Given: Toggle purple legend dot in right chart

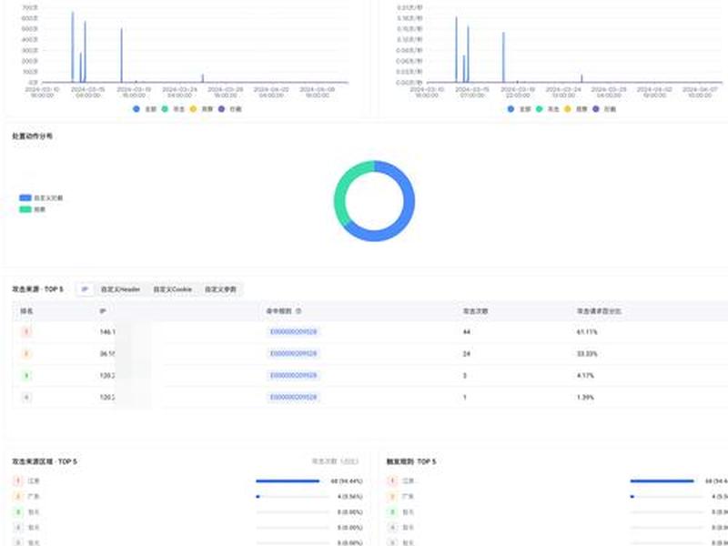Looking at the screenshot, I should (x=596, y=108).
